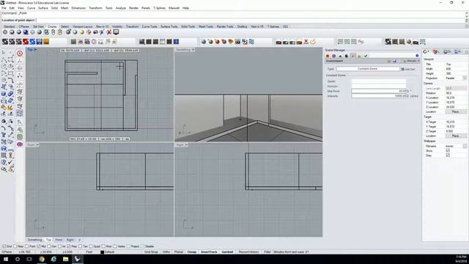469x264 pixels.
Task: Open Google Chrome from the taskbar
Action: 42,259
